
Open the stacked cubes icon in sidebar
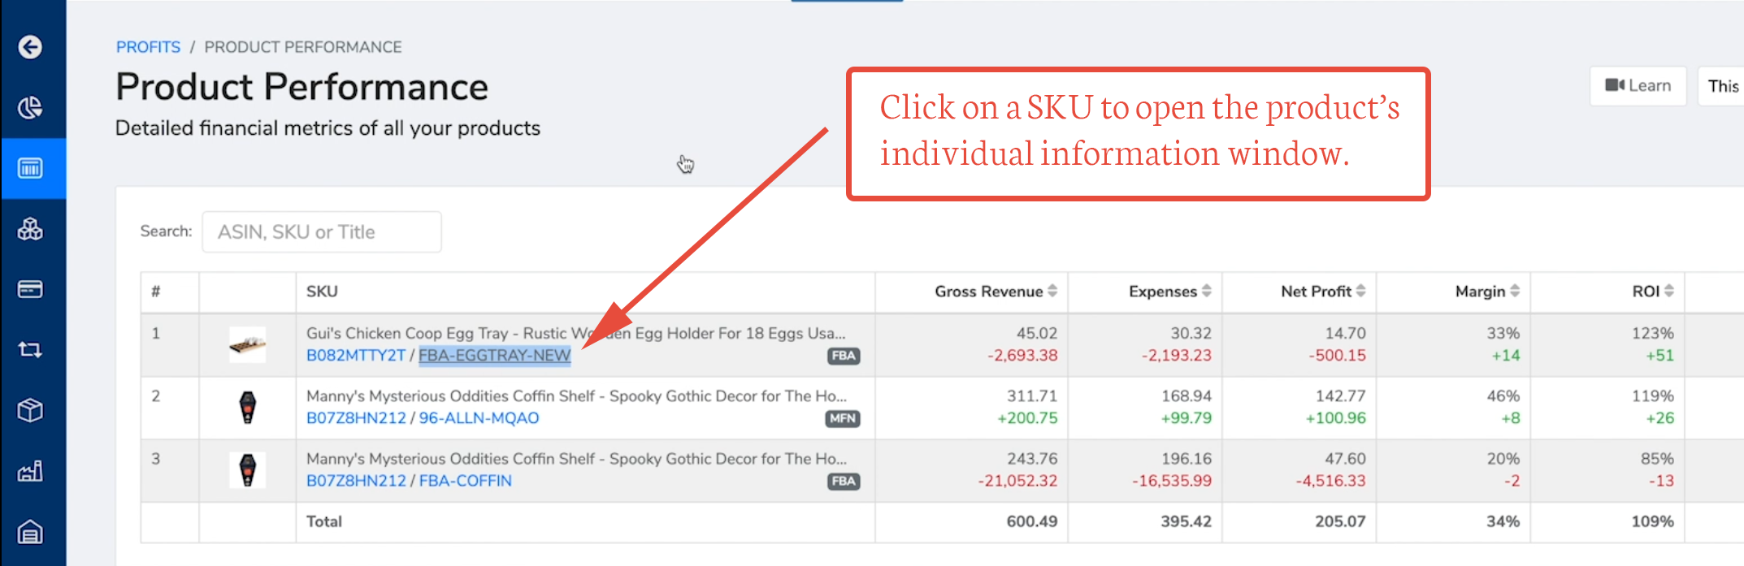(30, 229)
